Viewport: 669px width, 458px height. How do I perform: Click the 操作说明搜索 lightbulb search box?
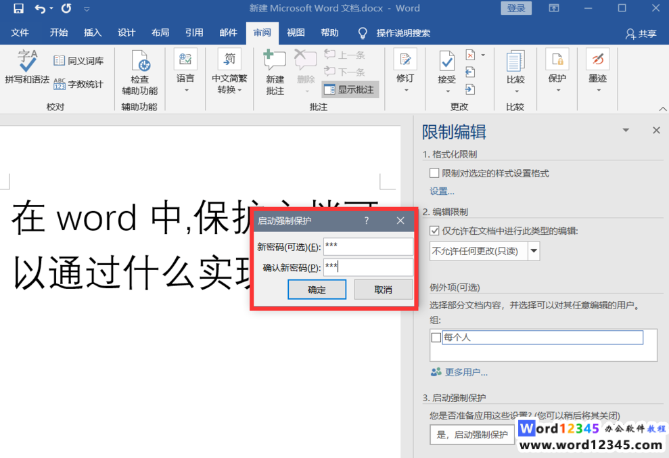coord(394,33)
